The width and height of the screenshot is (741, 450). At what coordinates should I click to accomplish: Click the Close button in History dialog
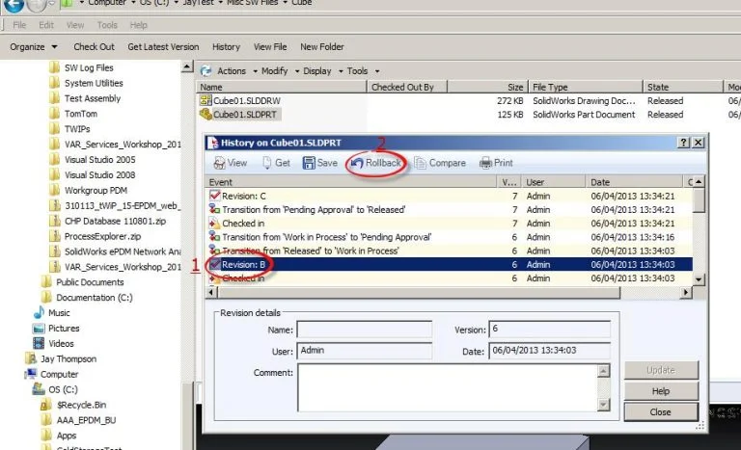point(661,411)
